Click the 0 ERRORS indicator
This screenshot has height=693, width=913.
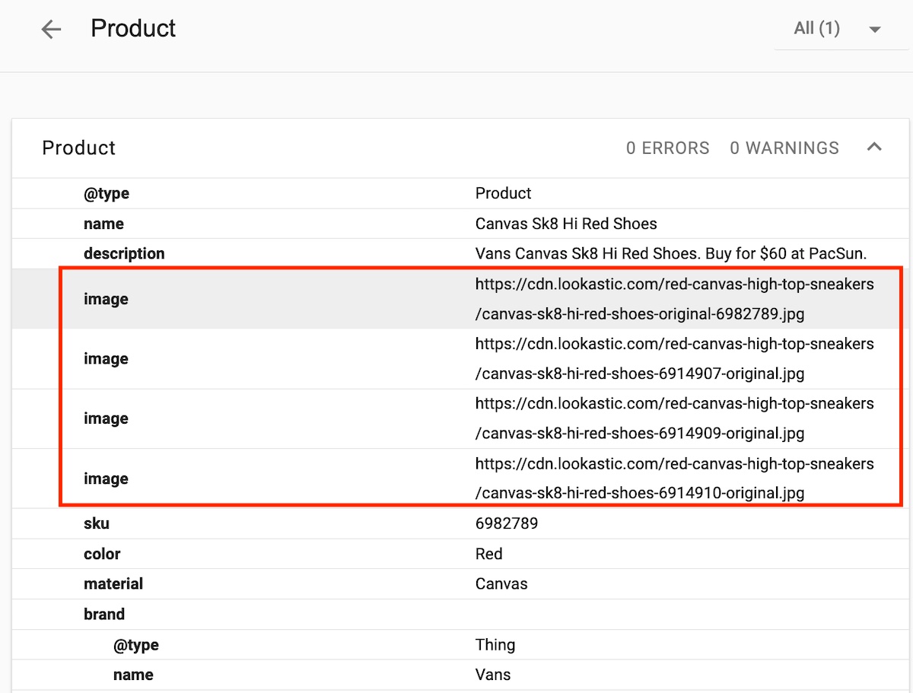[x=667, y=148]
